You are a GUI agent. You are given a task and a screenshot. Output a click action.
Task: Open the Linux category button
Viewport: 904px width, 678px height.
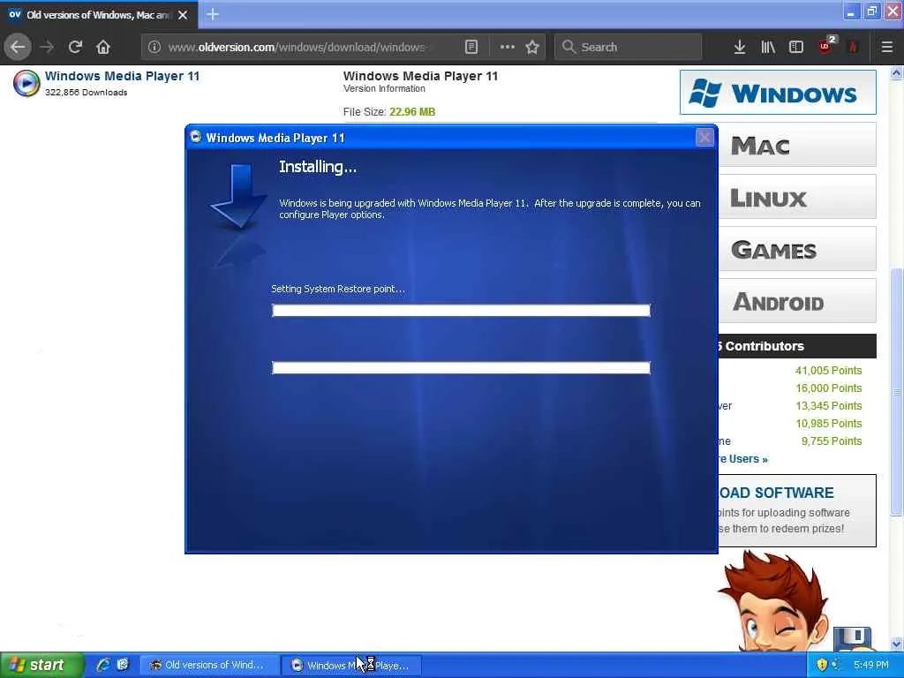797,197
